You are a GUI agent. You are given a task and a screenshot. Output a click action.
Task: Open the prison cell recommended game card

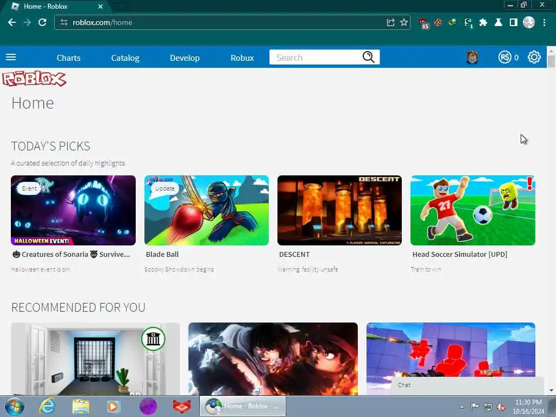coord(95,359)
